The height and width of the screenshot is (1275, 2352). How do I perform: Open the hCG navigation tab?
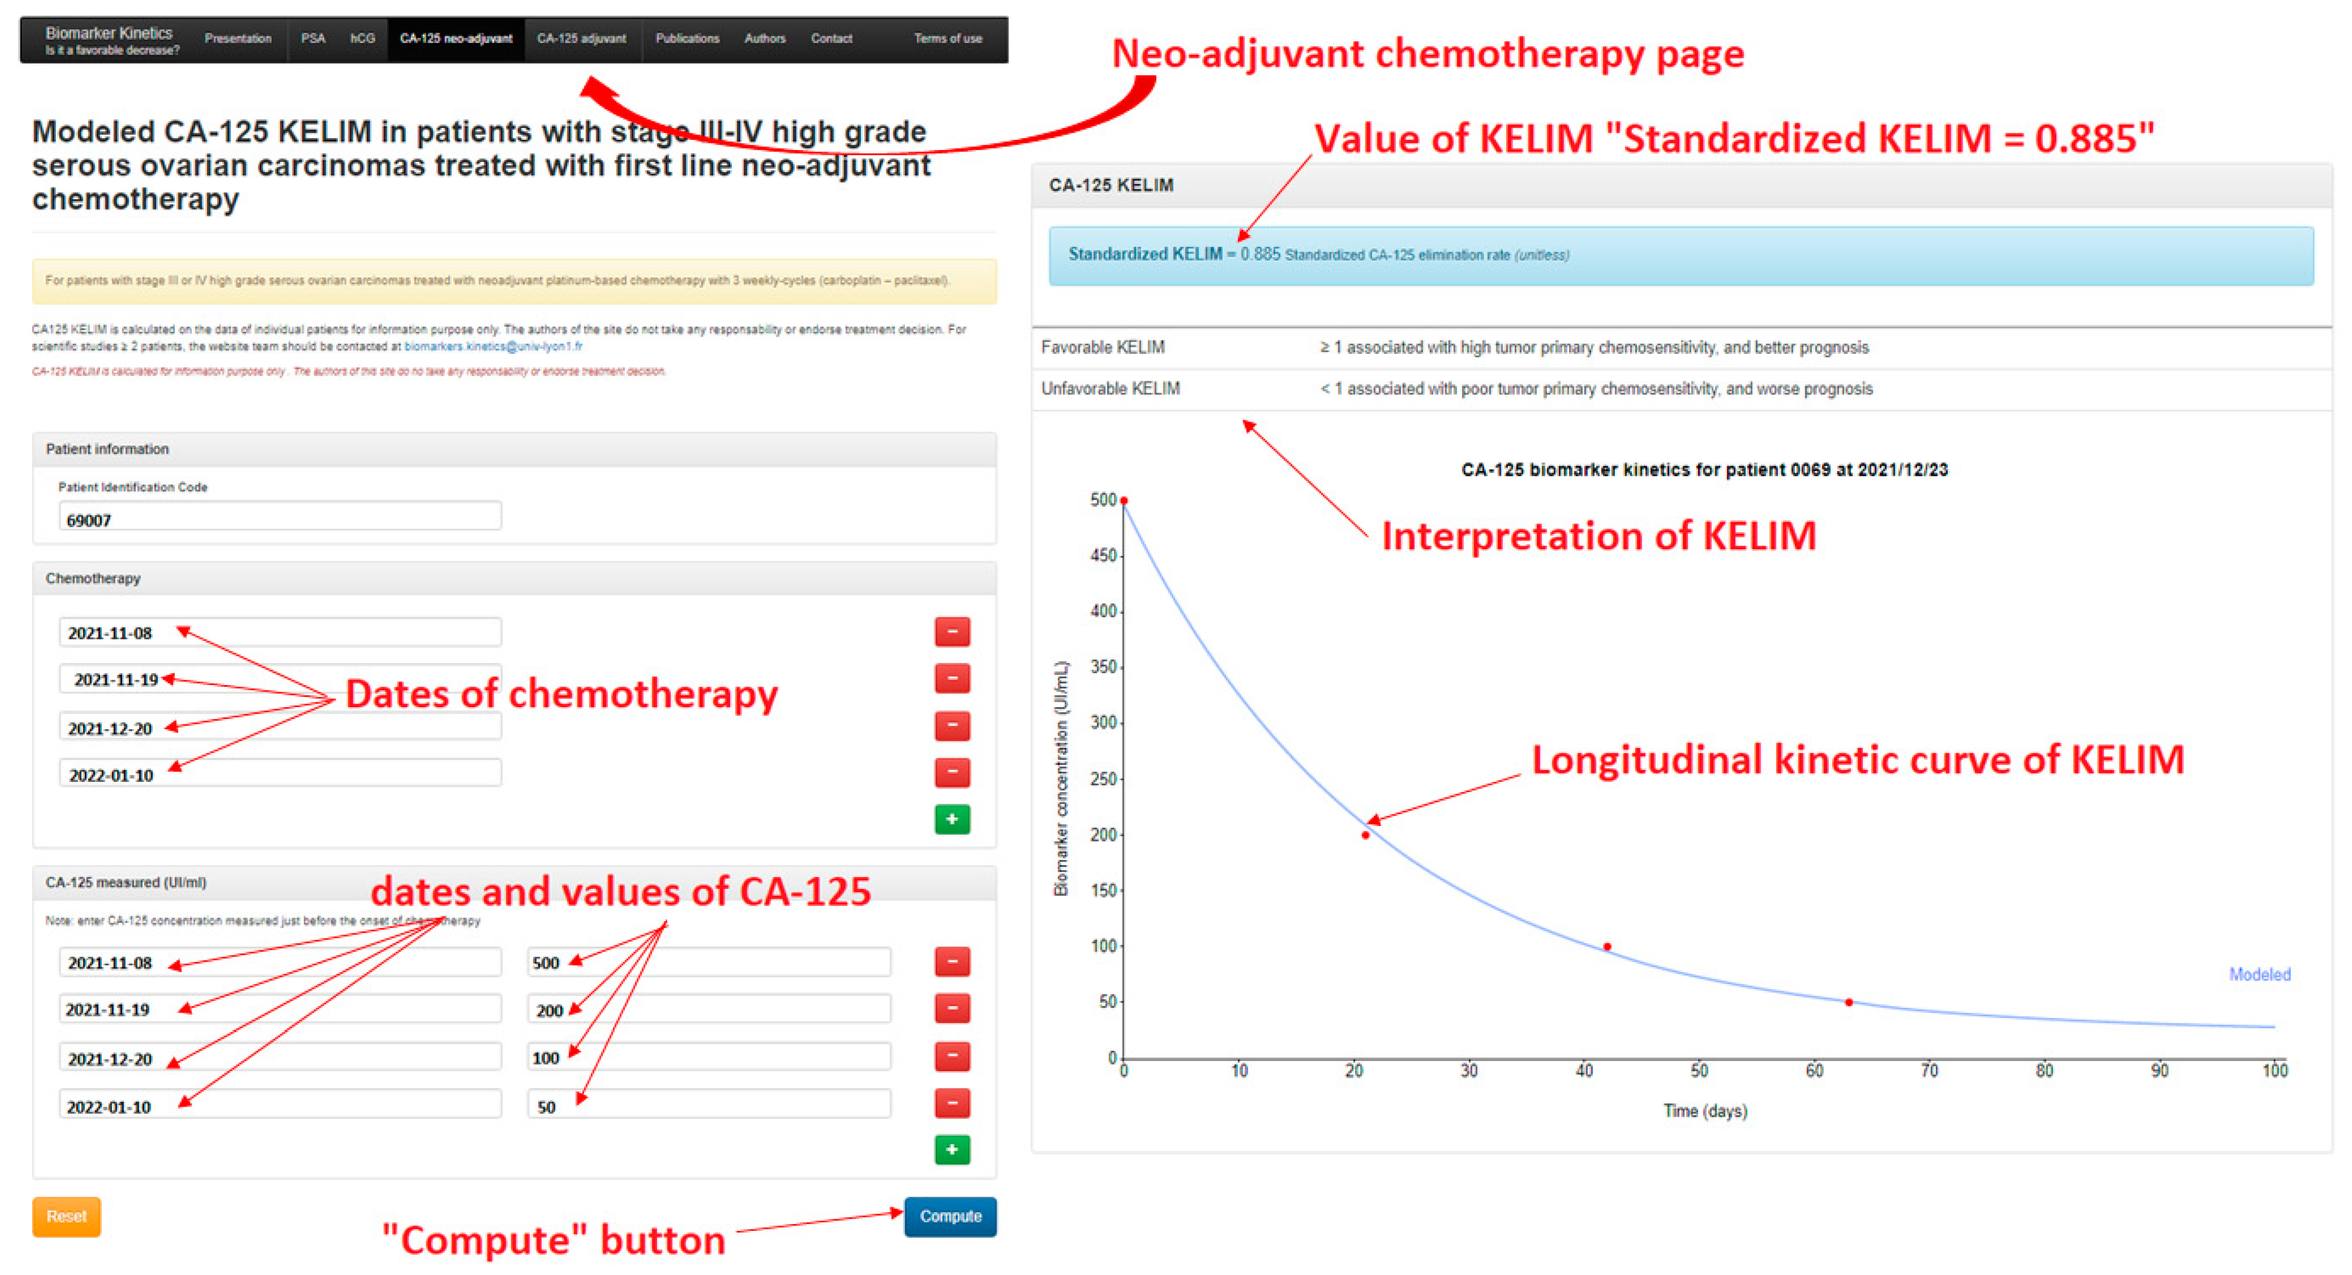click(362, 38)
